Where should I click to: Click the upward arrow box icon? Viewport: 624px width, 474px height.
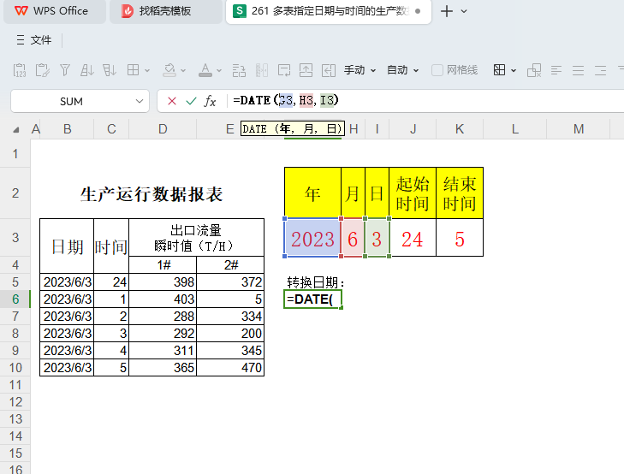click(306, 70)
